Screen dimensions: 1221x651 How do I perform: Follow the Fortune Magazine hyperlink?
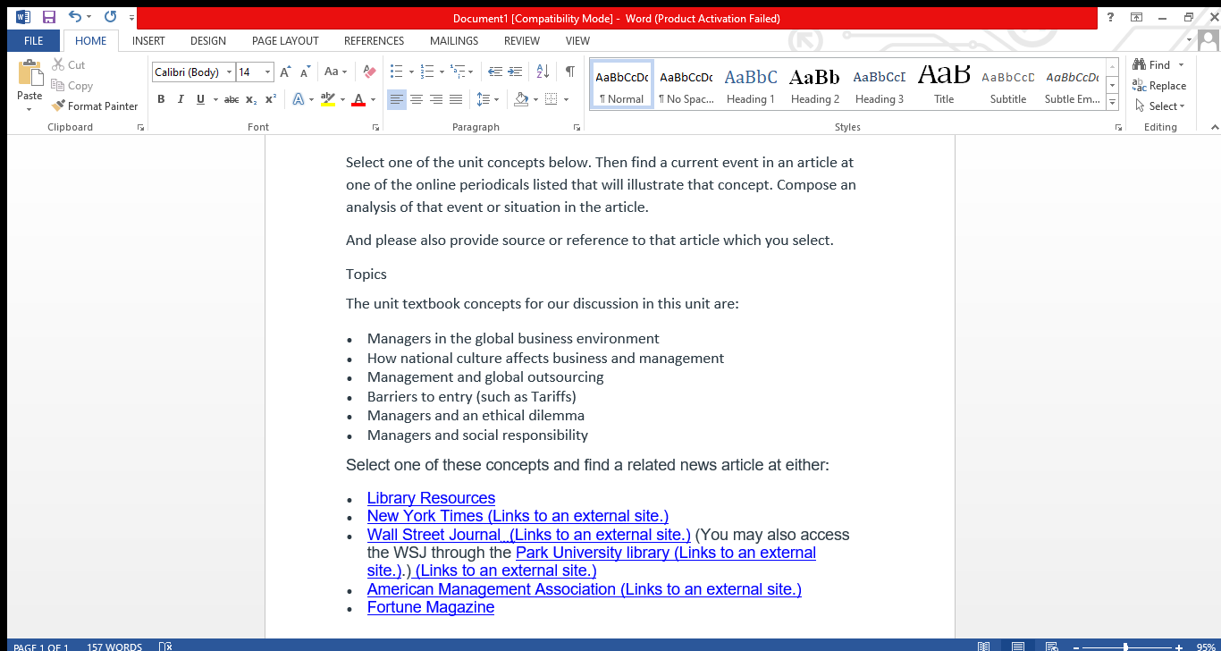tap(430, 607)
